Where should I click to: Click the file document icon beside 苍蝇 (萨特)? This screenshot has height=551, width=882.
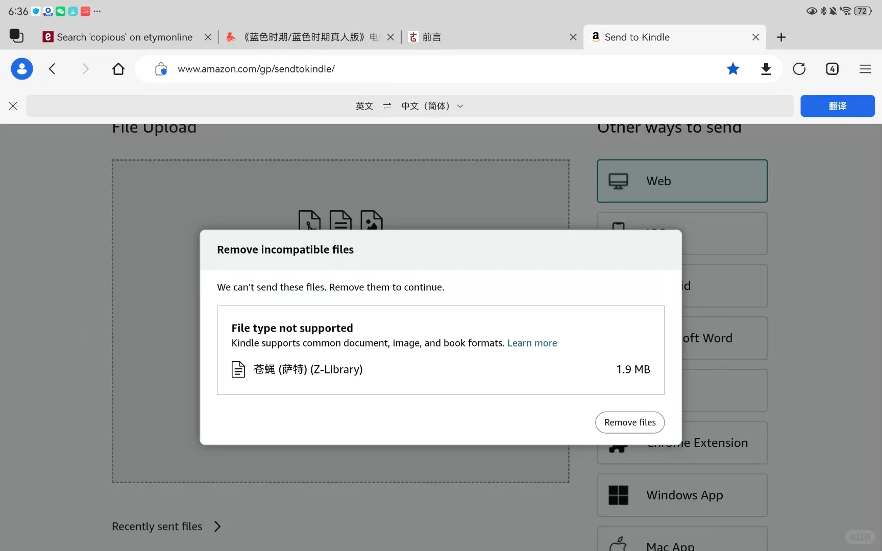click(238, 369)
